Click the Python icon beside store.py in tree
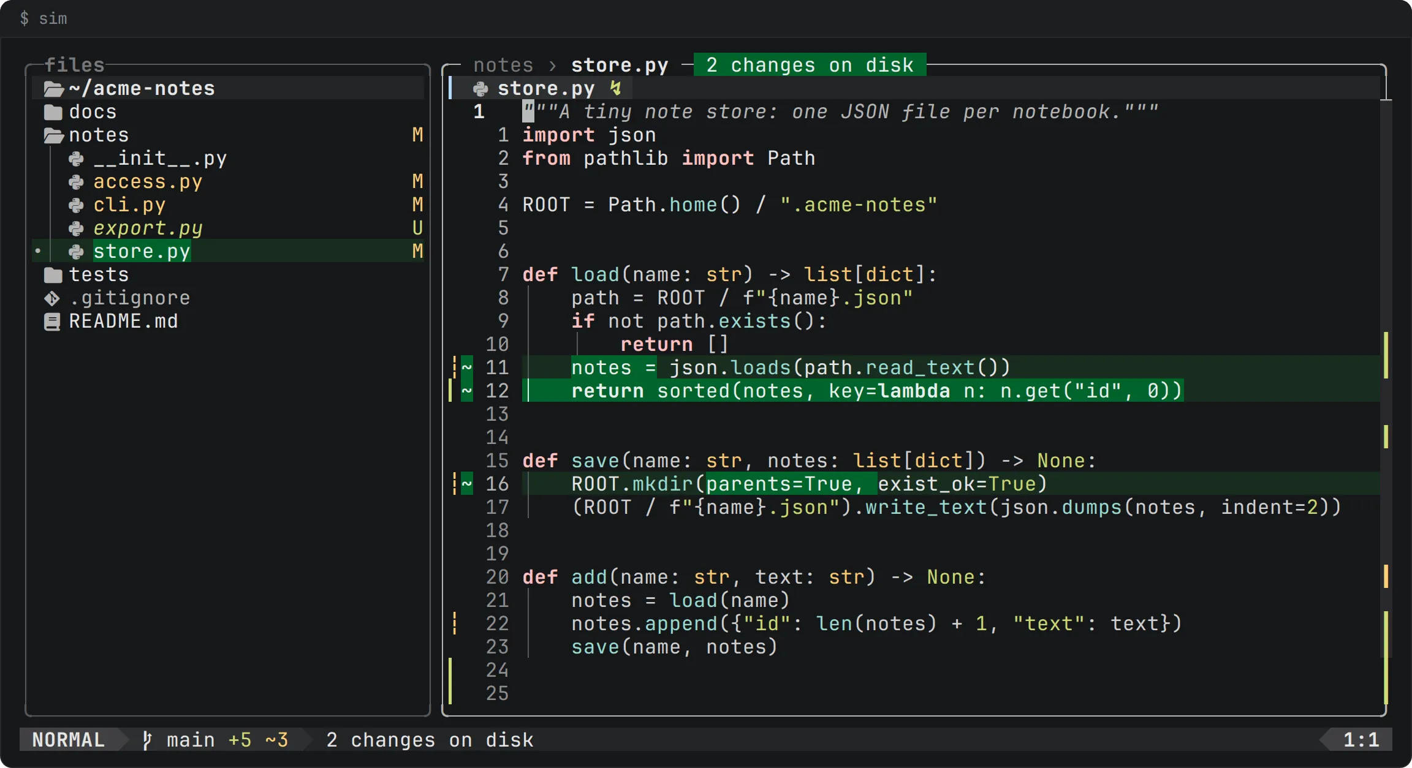The height and width of the screenshot is (768, 1412). 76,252
